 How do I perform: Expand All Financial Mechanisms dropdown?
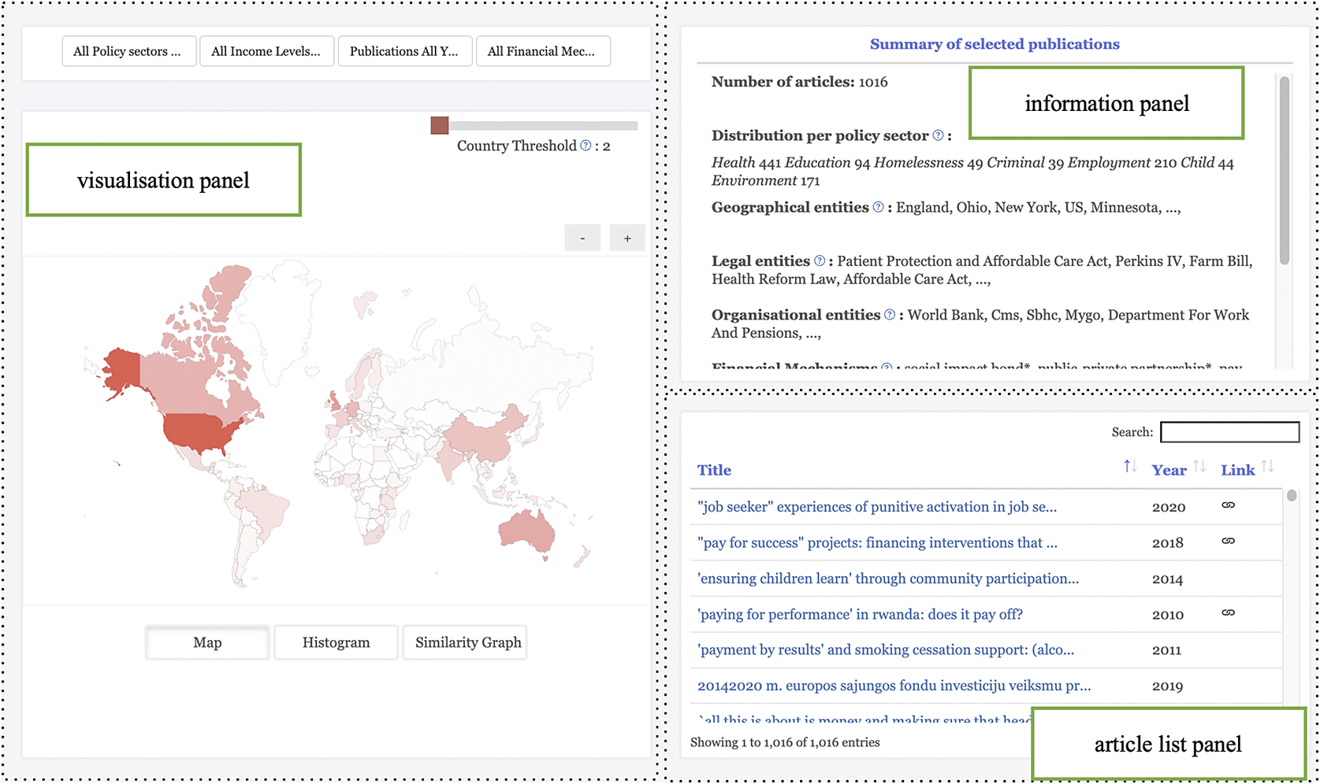pyautogui.click(x=542, y=51)
